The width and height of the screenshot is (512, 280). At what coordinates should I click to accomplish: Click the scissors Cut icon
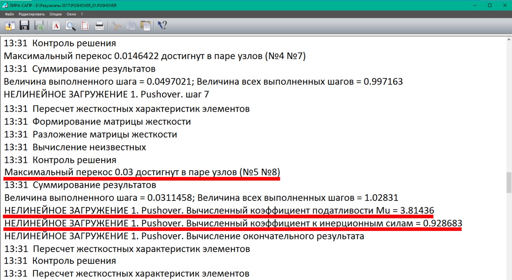pyautogui.click(x=116, y=26)
